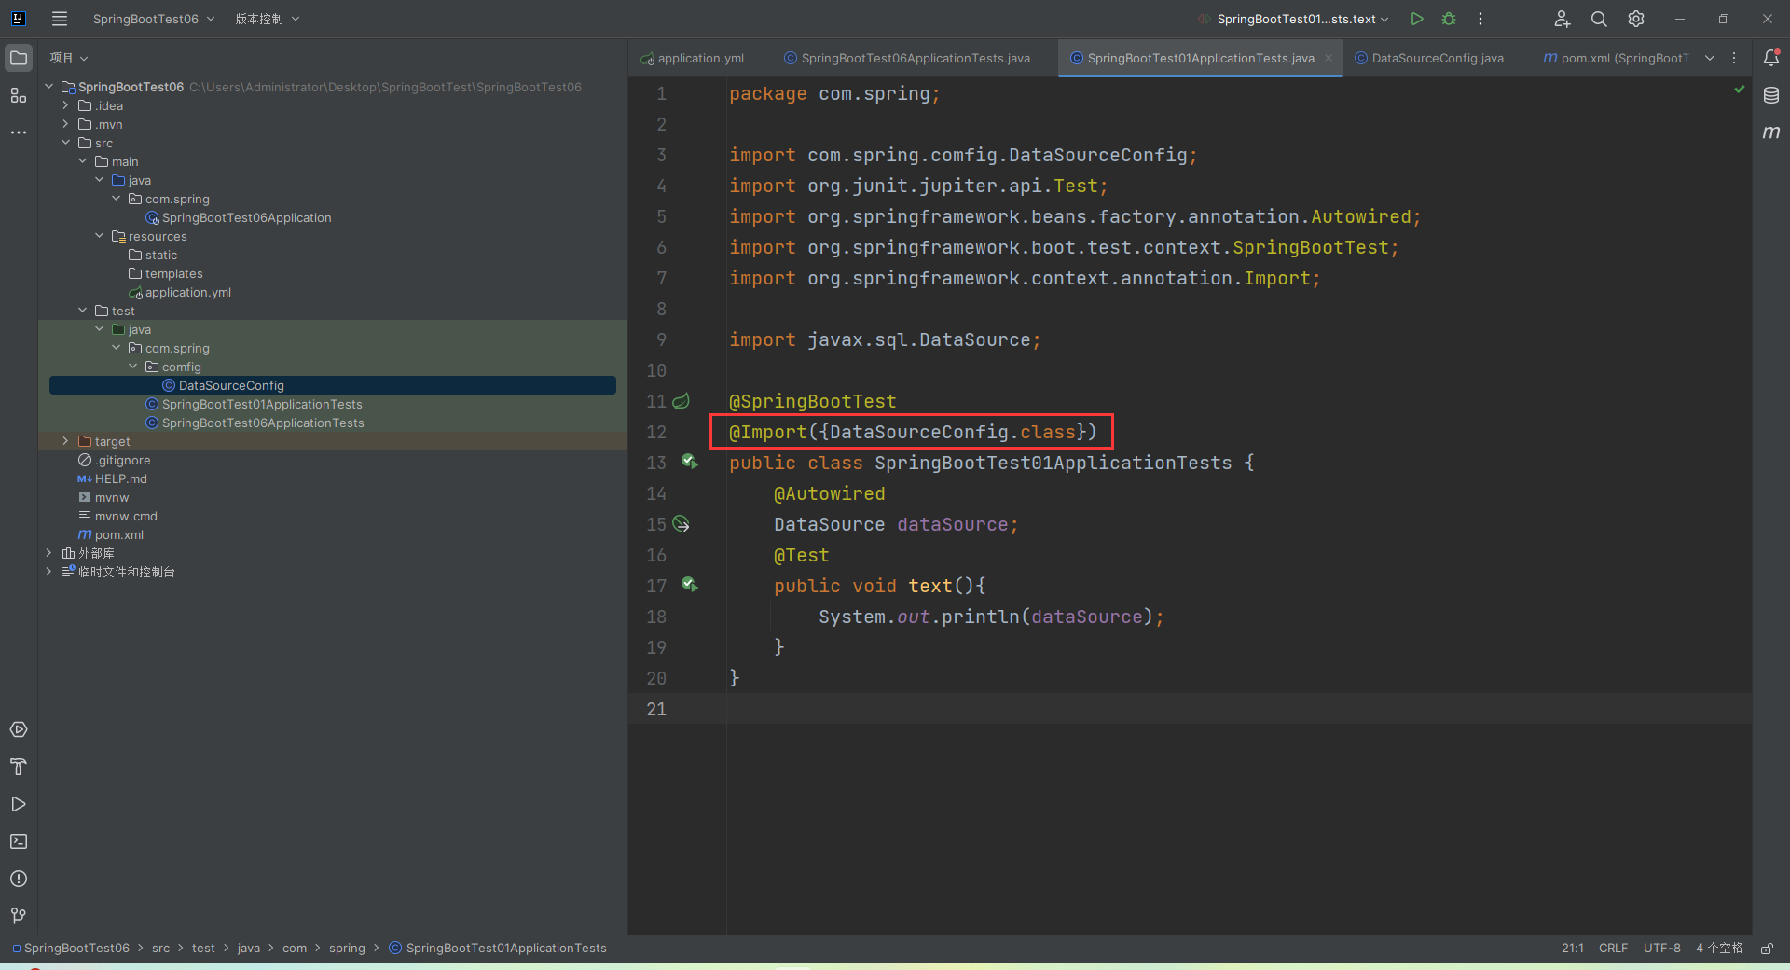1790x970 pixels.
Task: Open Code With Me user icon
Action: 1563,19
